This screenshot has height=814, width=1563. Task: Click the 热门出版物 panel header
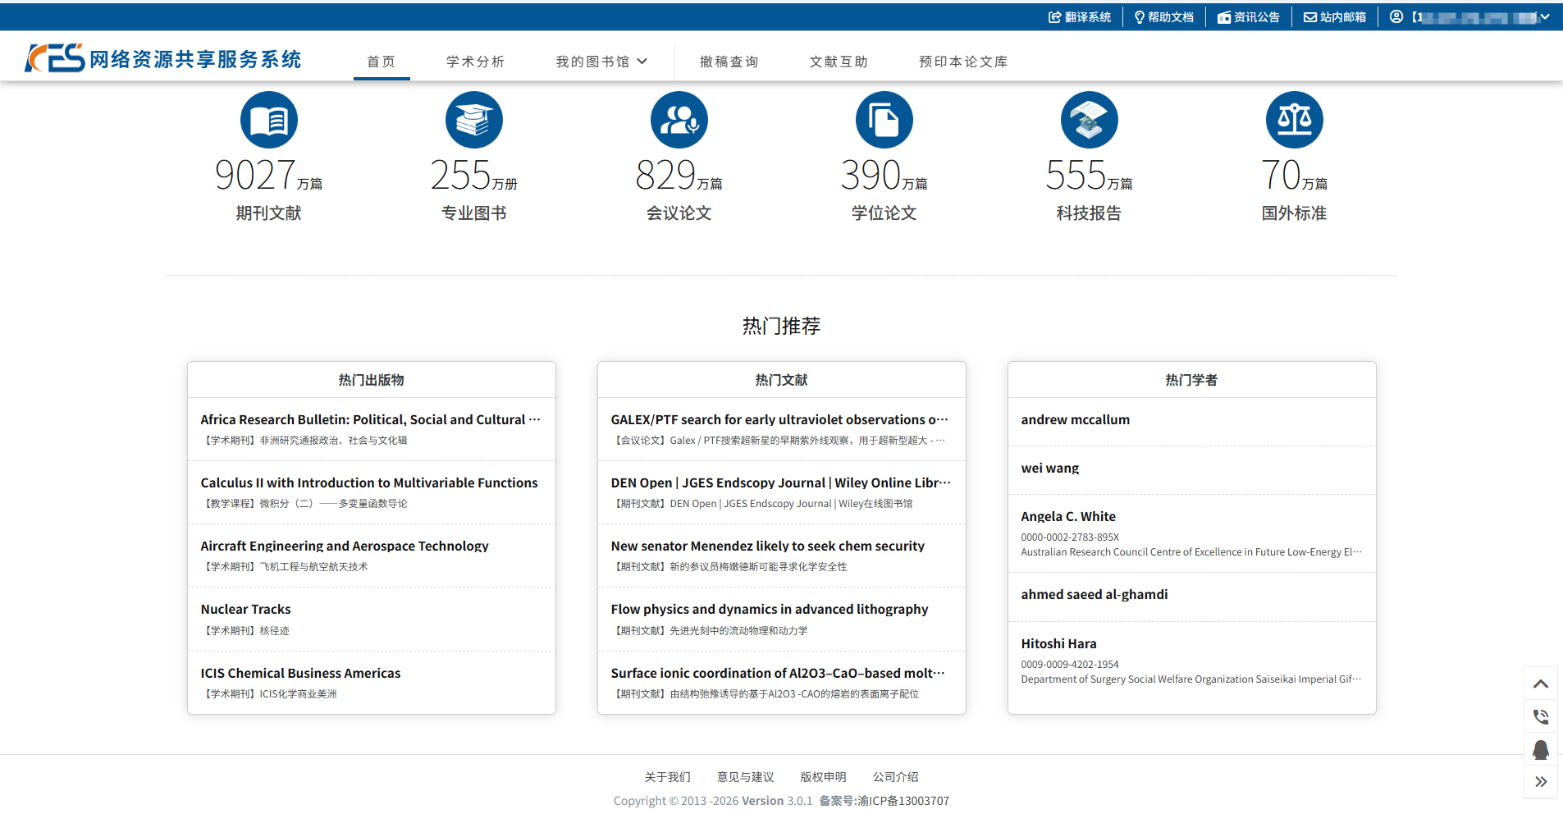point(371,380)
